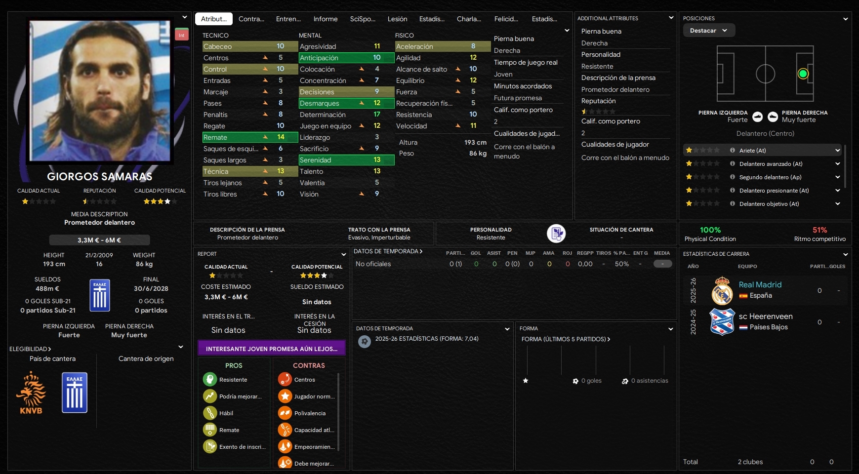This screenshot has height=474, width=859.
Task: Open the Charla... tab
Action: point(469,19)
